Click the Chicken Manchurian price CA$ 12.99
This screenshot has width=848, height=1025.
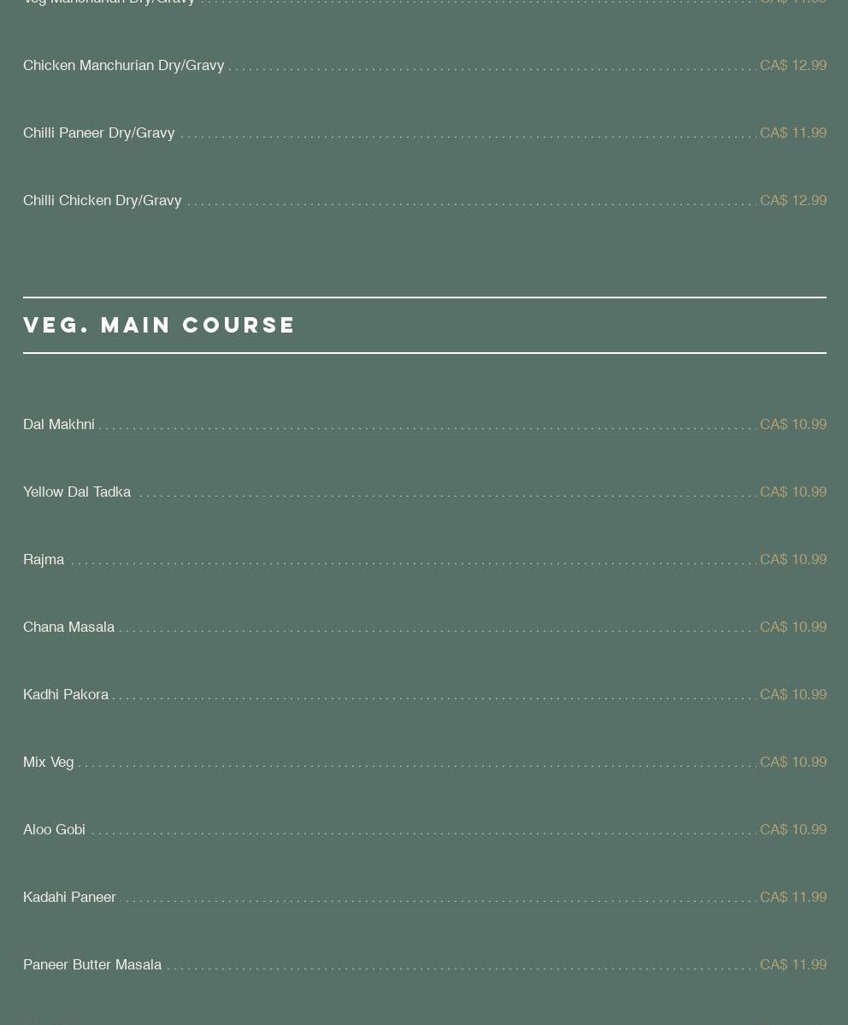793,65
